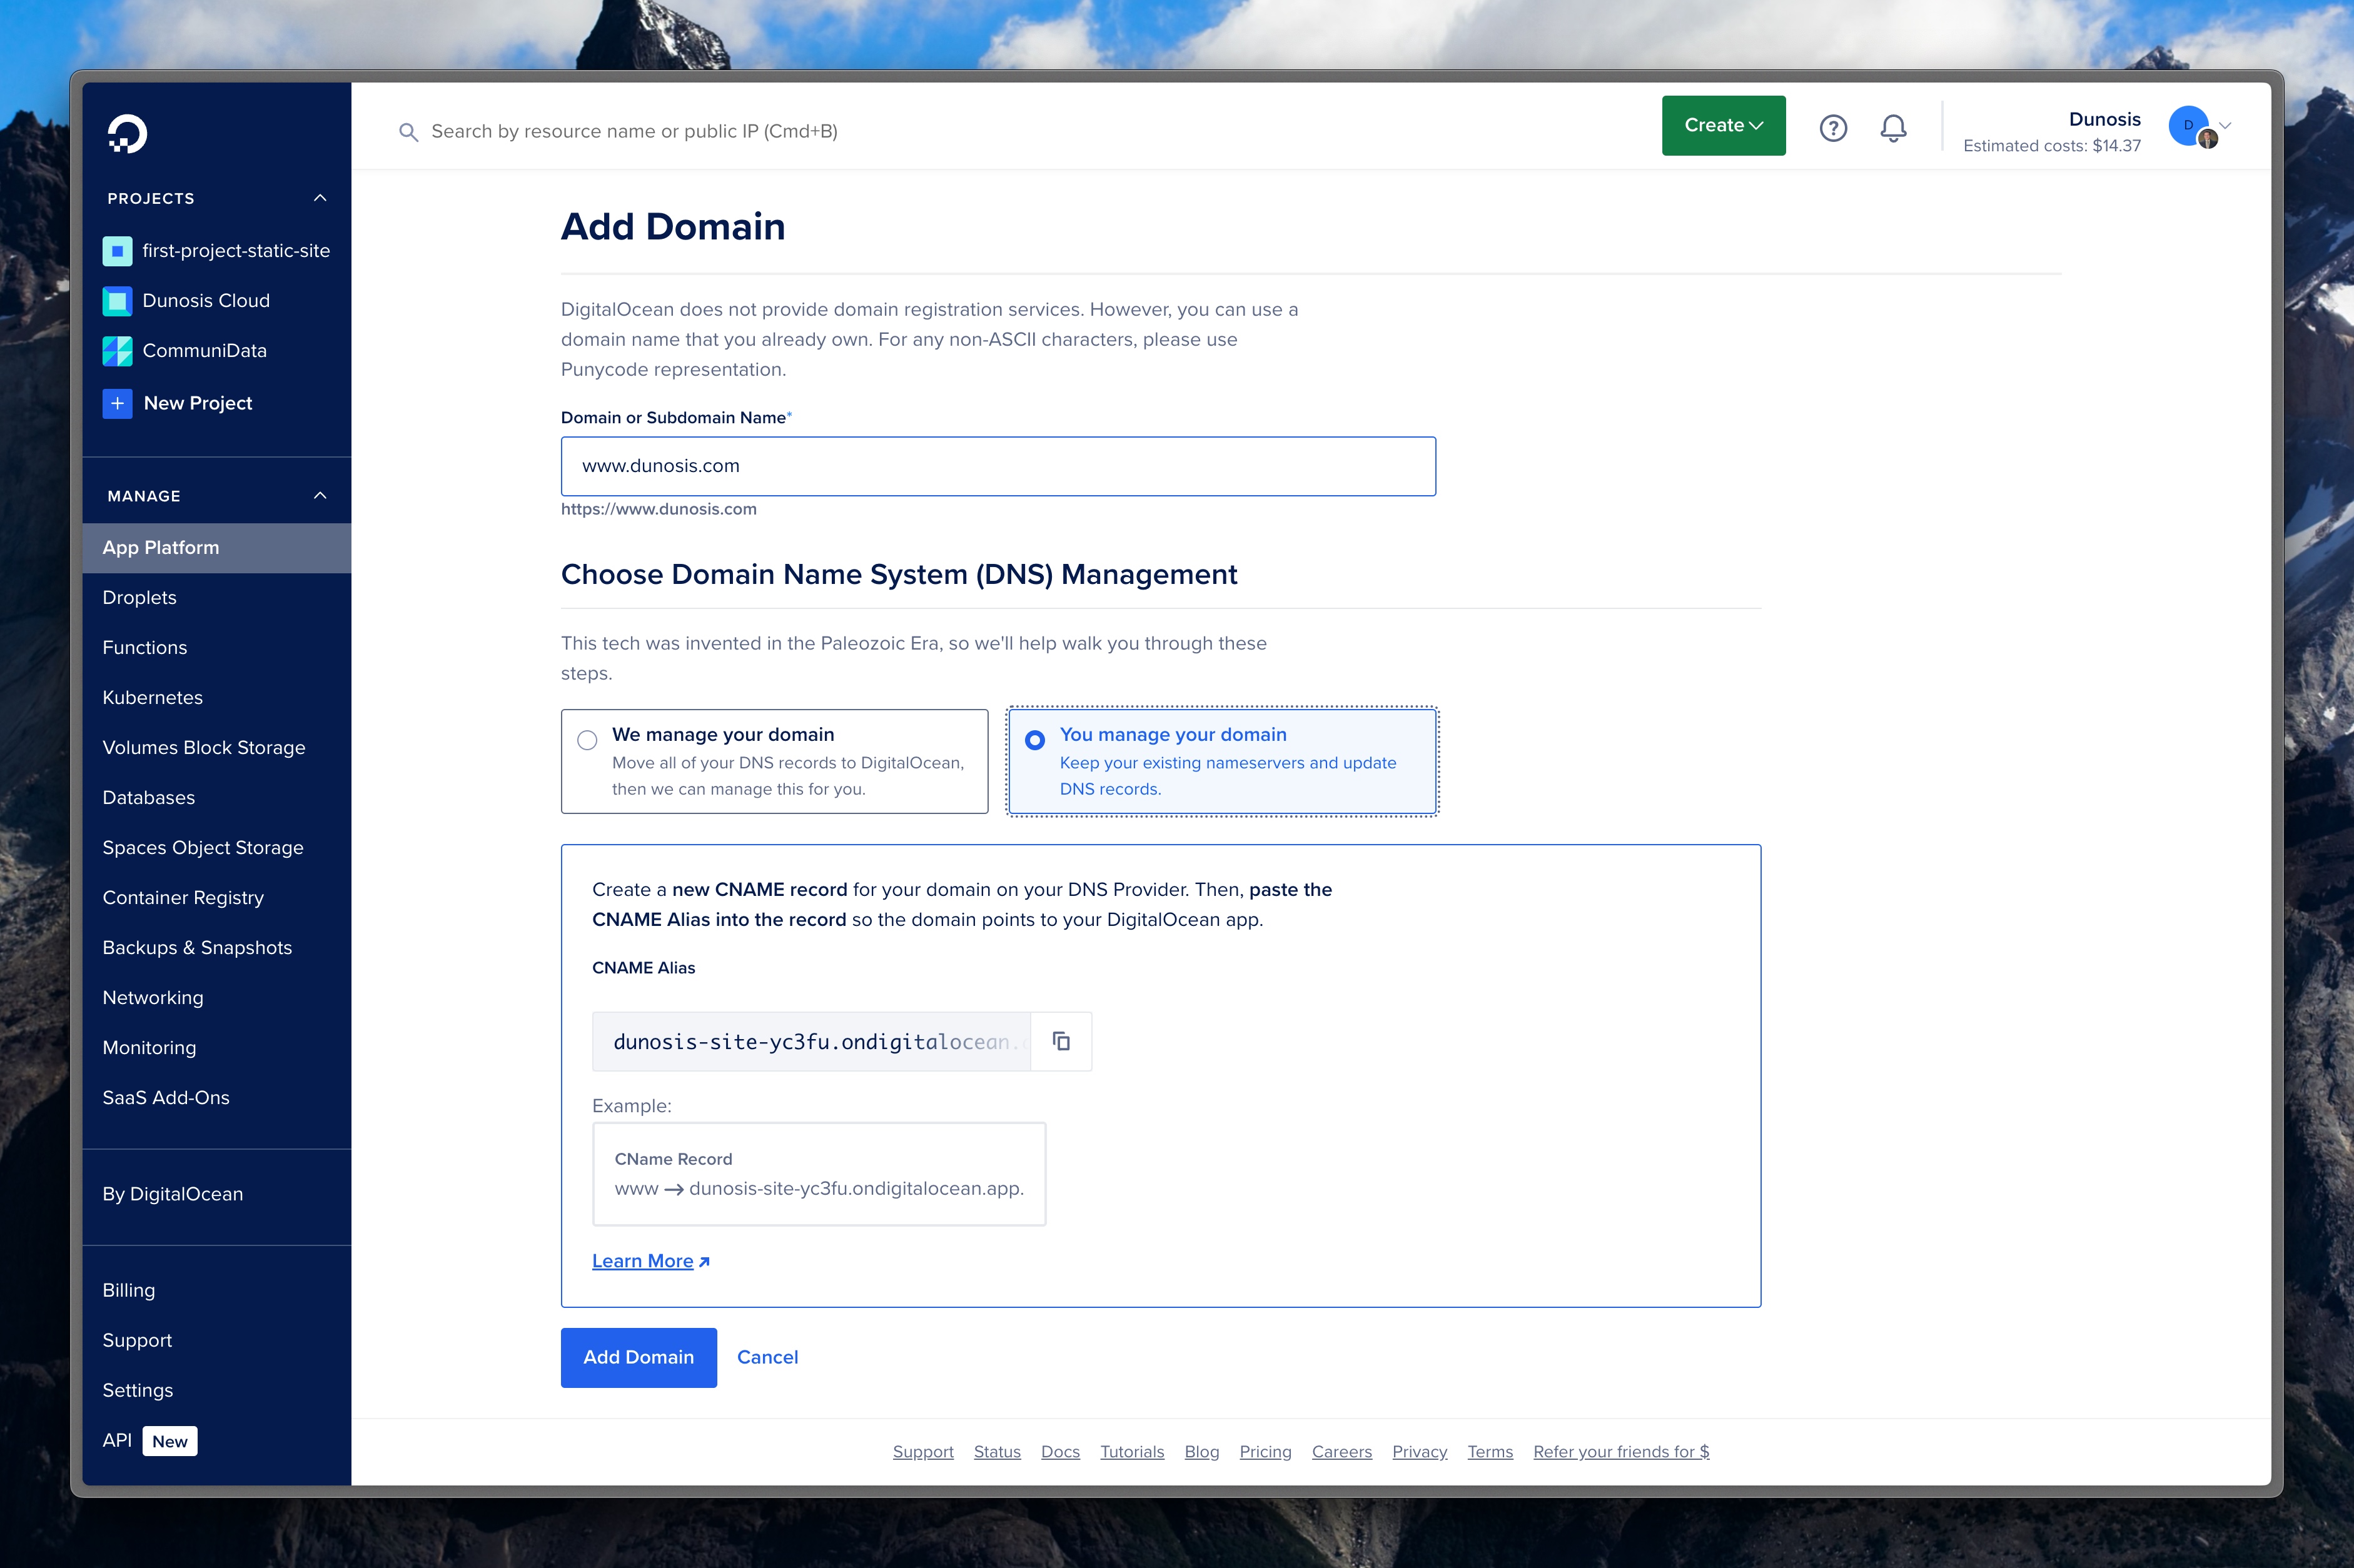Screen dimensions: 2354x1568
Task: Click the DigitalOcean logo icon
Action: pos(127,133)
